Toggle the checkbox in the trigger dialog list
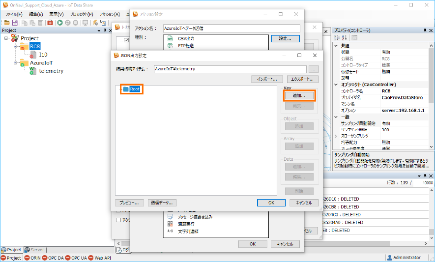The image size is (435, 262). tap(126, 40)
